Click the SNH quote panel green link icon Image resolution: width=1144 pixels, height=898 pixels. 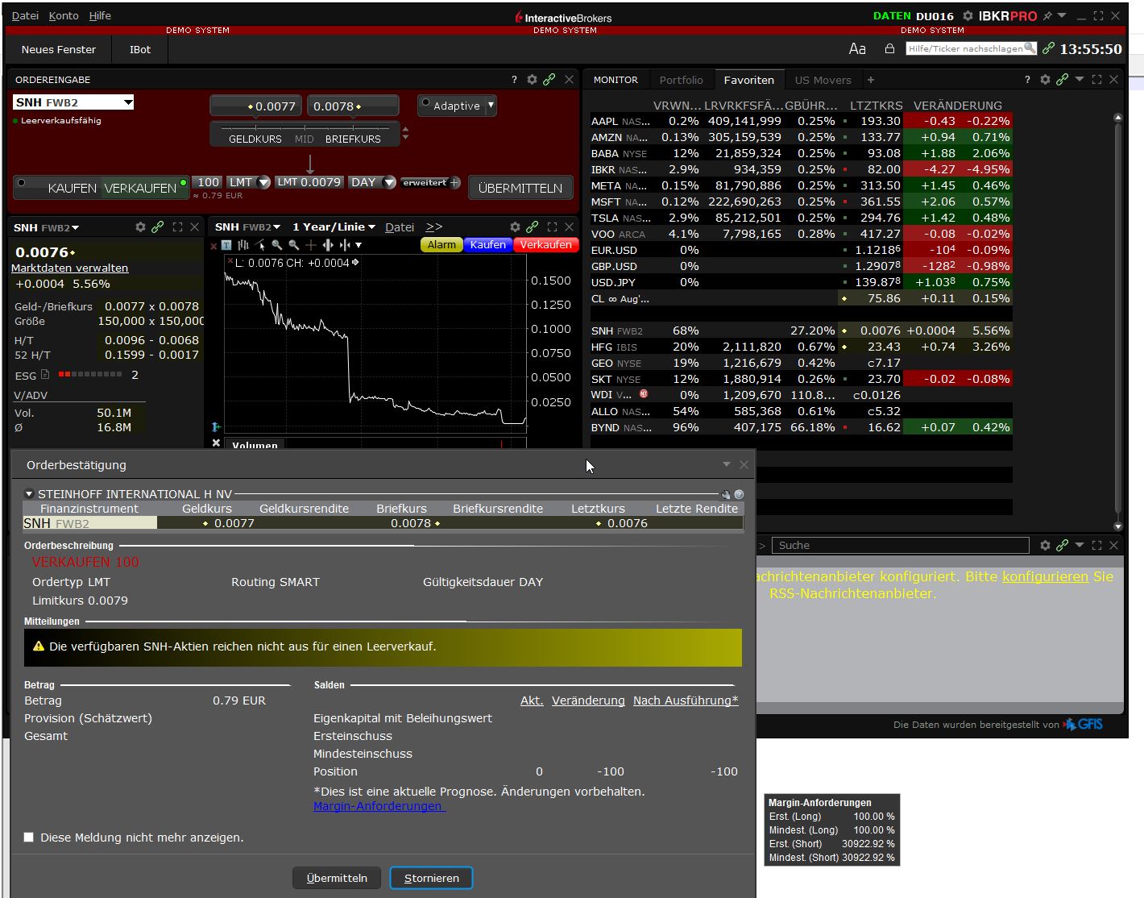click(158, 227)
